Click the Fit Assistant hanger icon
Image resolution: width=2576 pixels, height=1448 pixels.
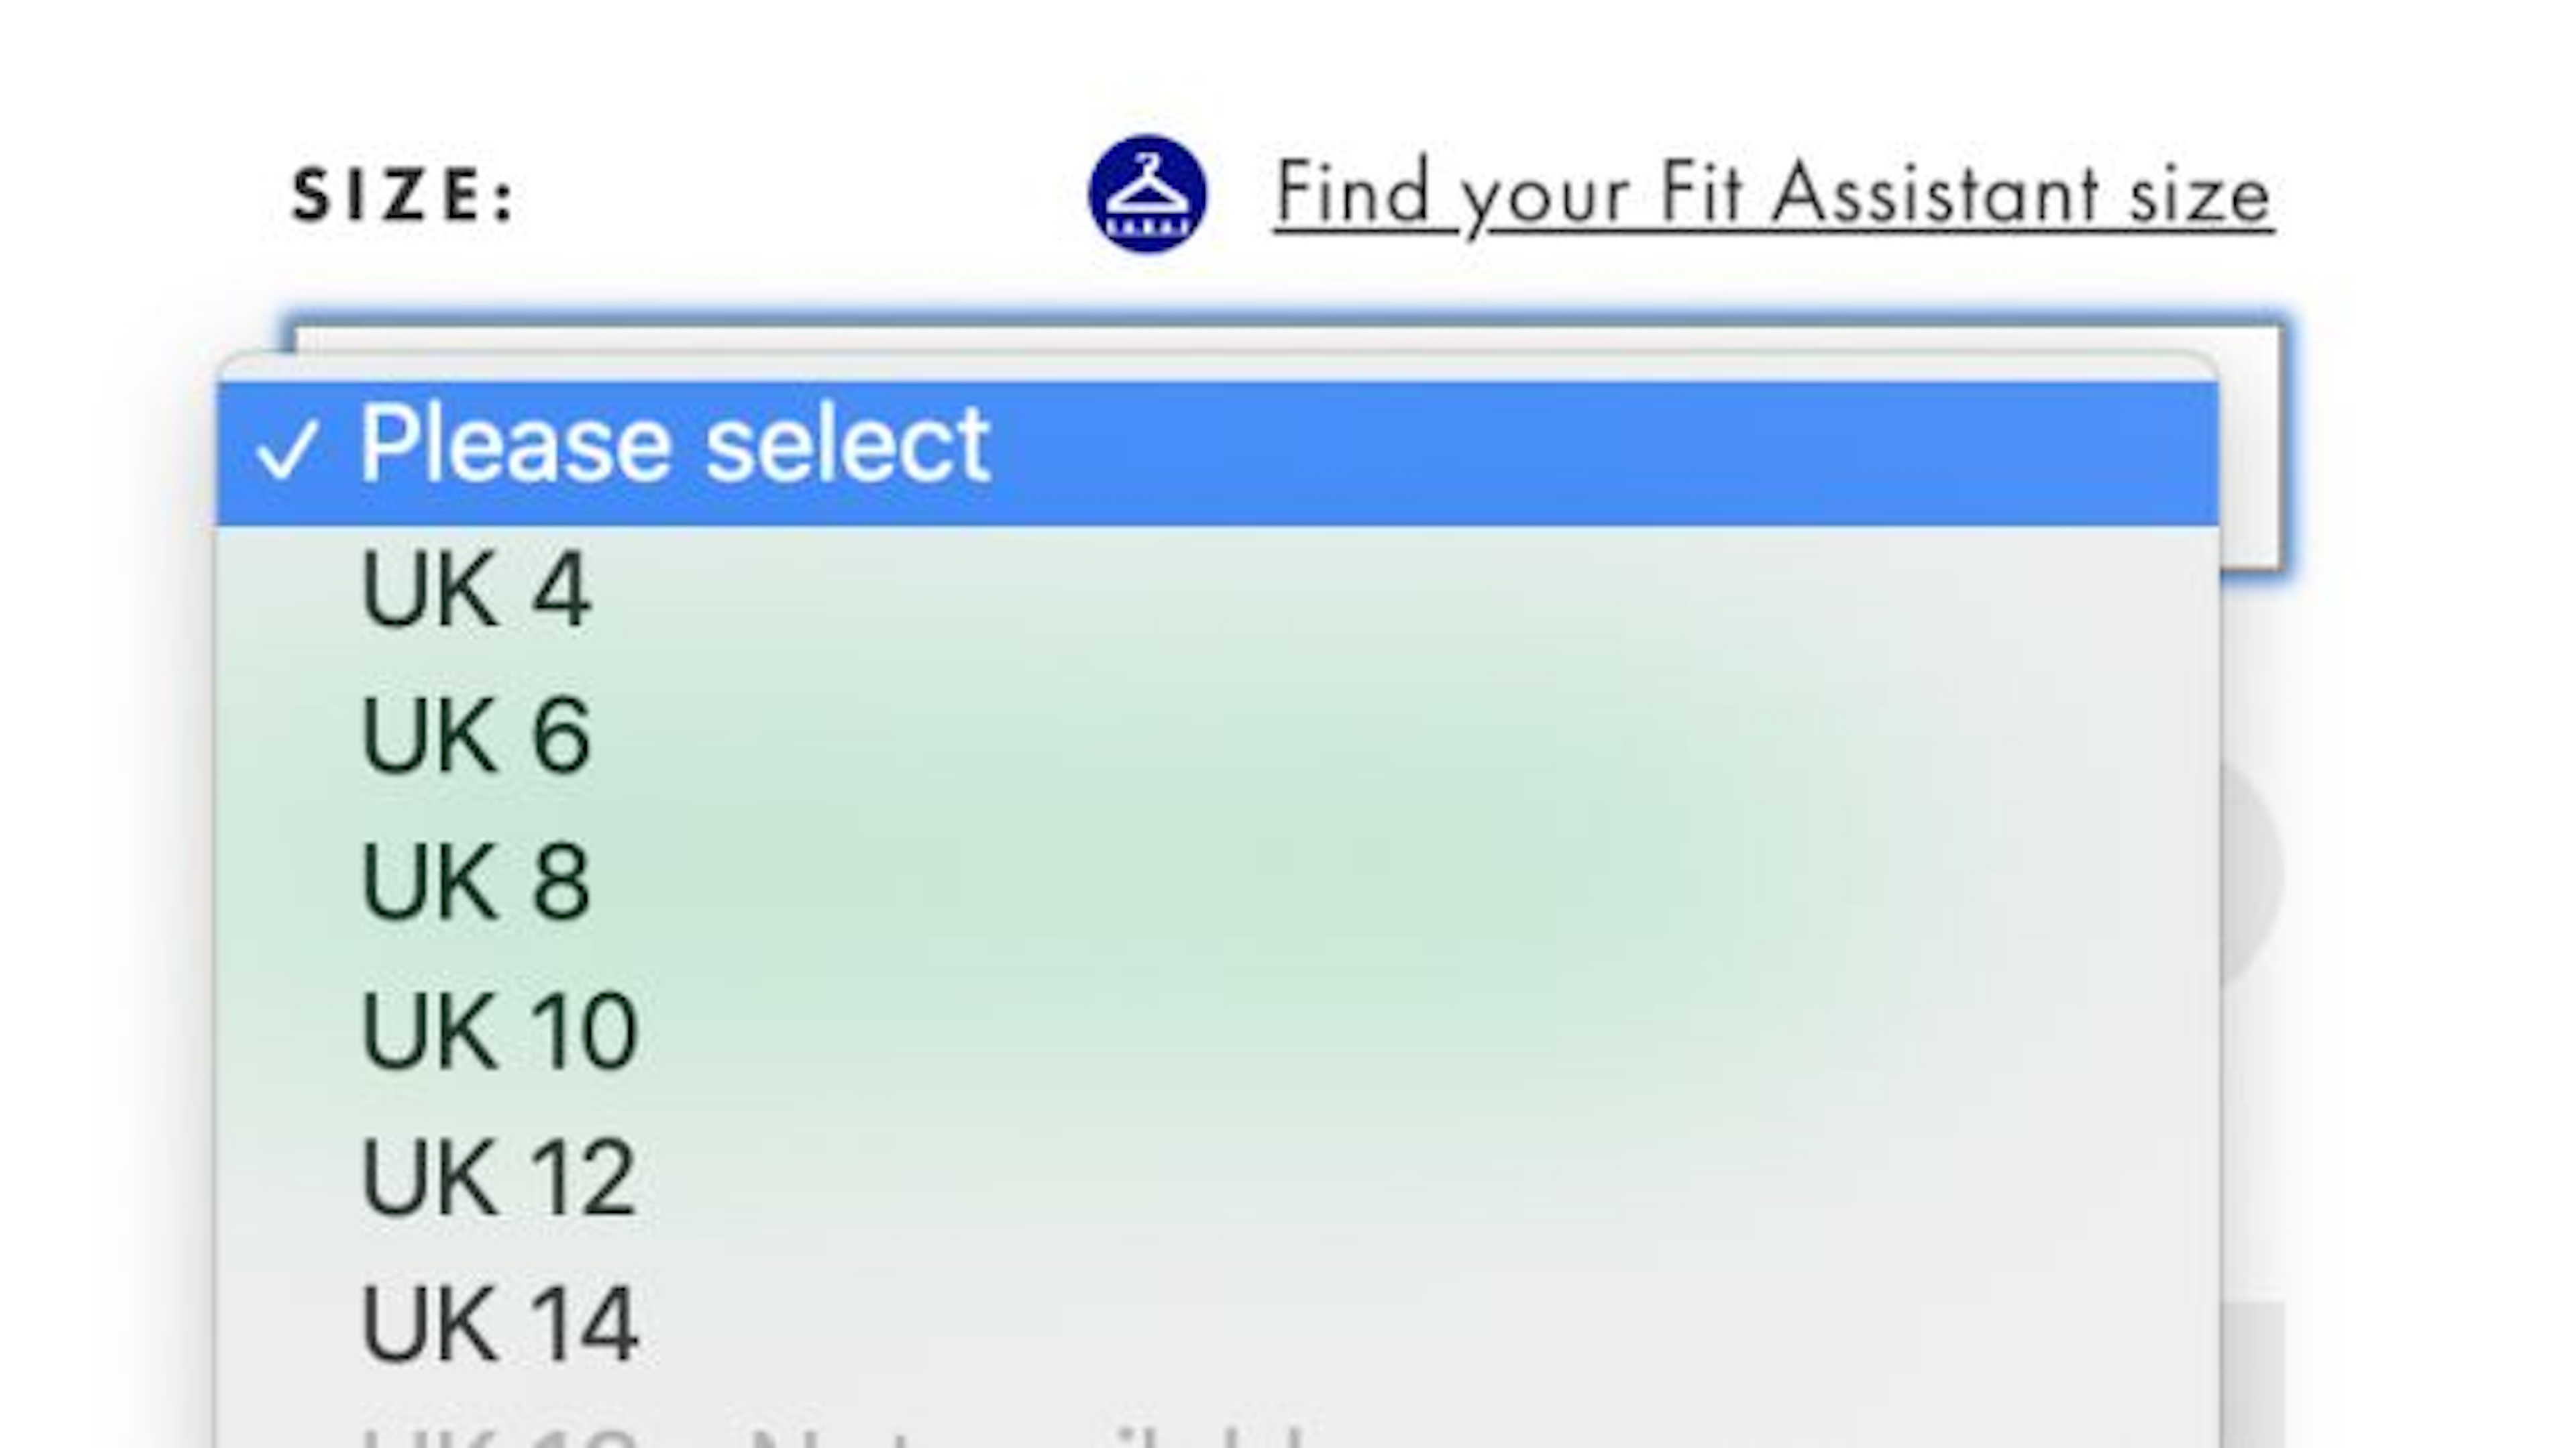[x=1147, y=193]
